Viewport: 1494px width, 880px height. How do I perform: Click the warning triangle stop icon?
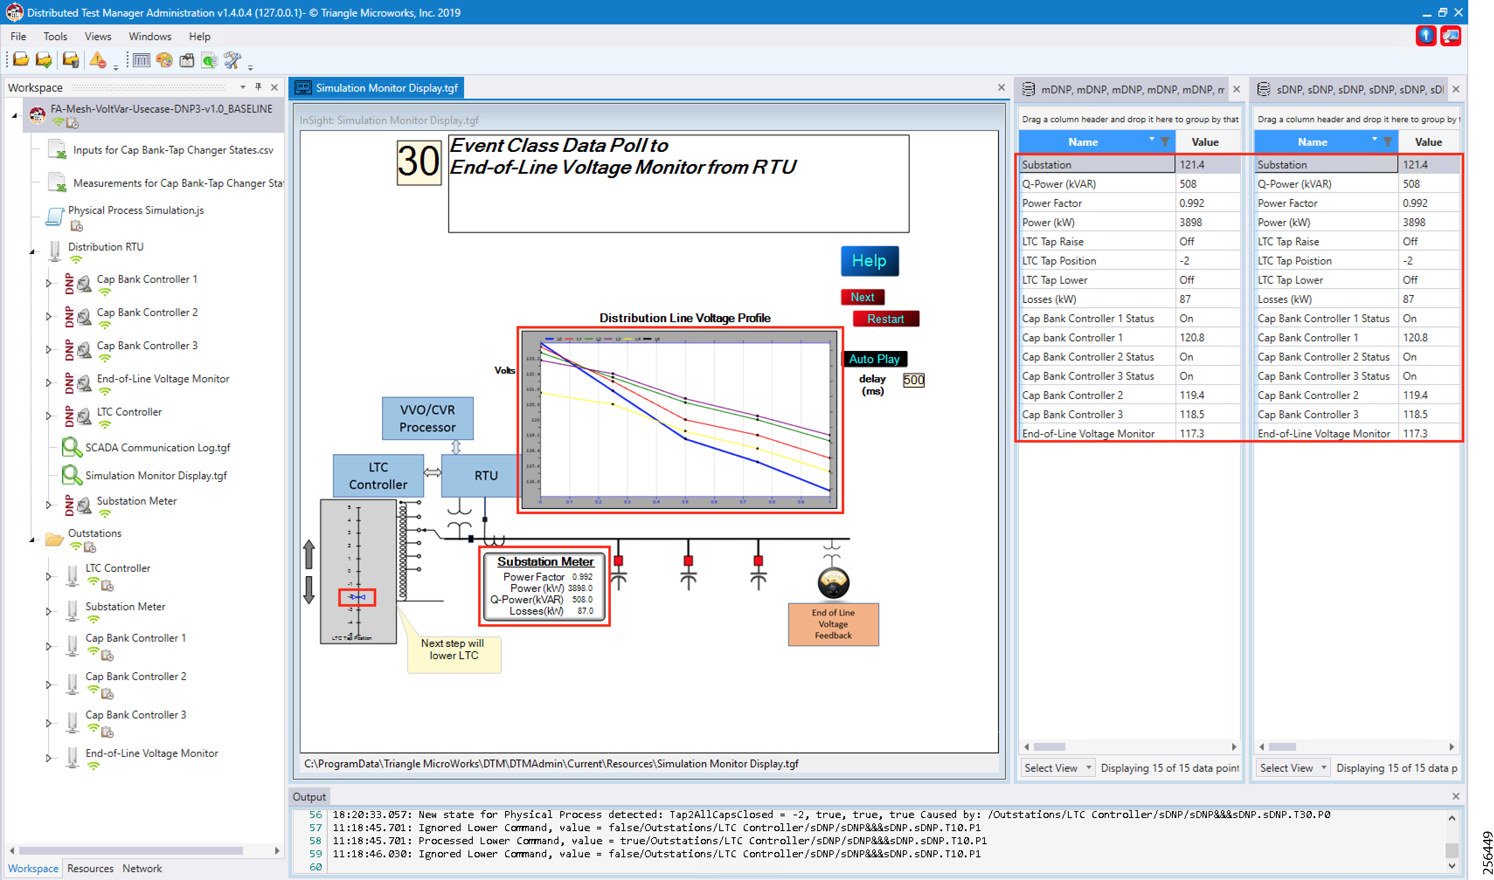click(x=97, y=60)
